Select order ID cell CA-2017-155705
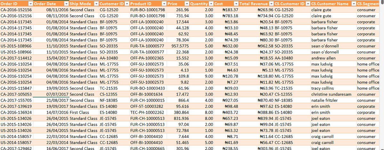The width and height of the screenshot is (384, 150). click(16, 100)
